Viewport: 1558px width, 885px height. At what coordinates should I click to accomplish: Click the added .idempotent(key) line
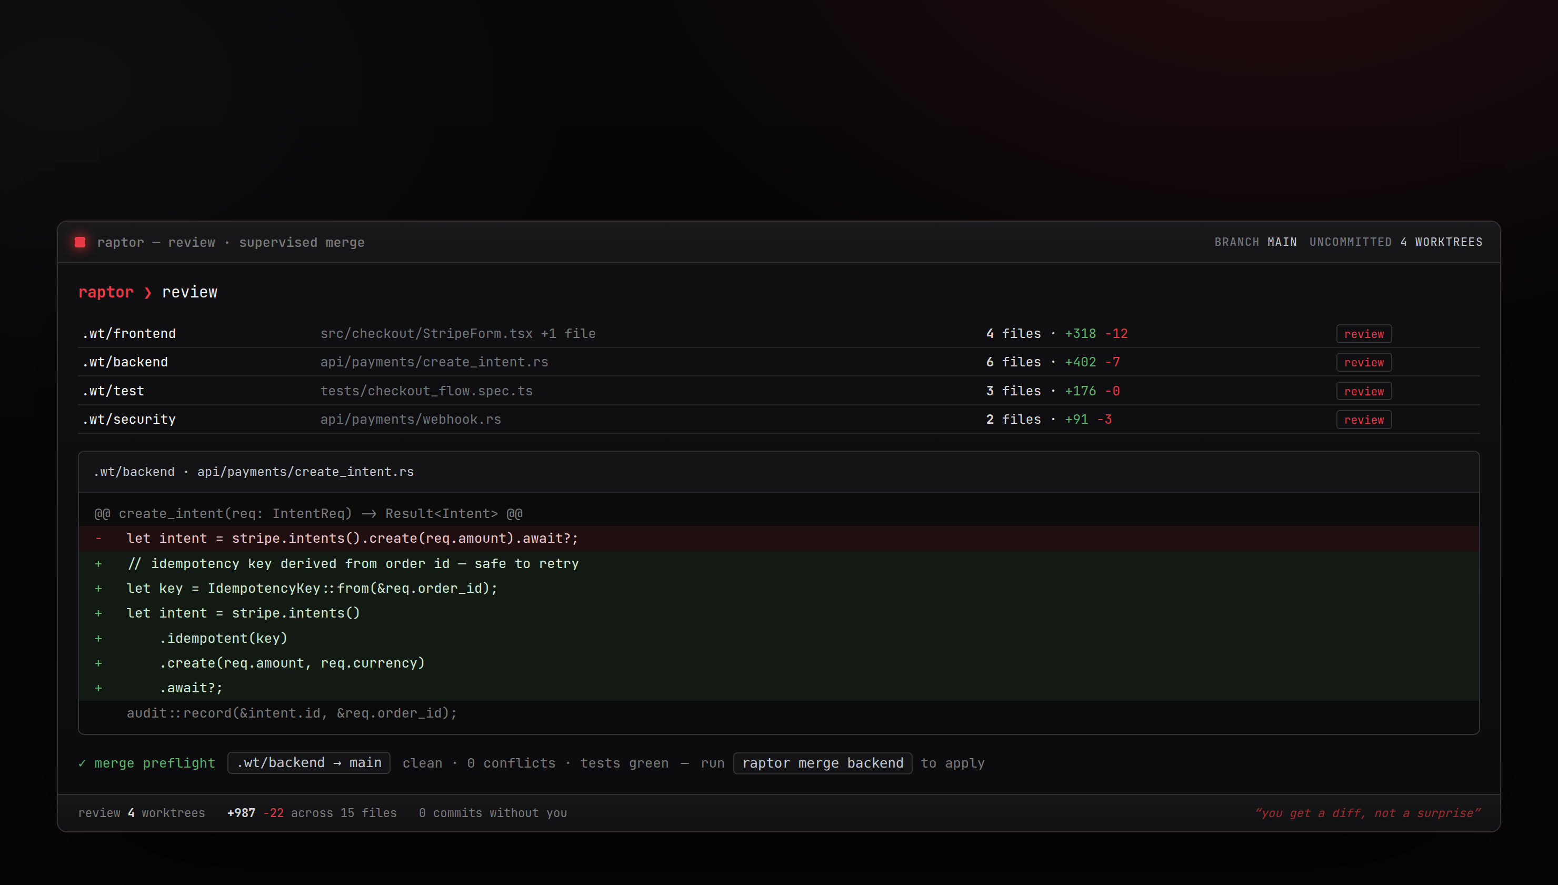(779, 638)
